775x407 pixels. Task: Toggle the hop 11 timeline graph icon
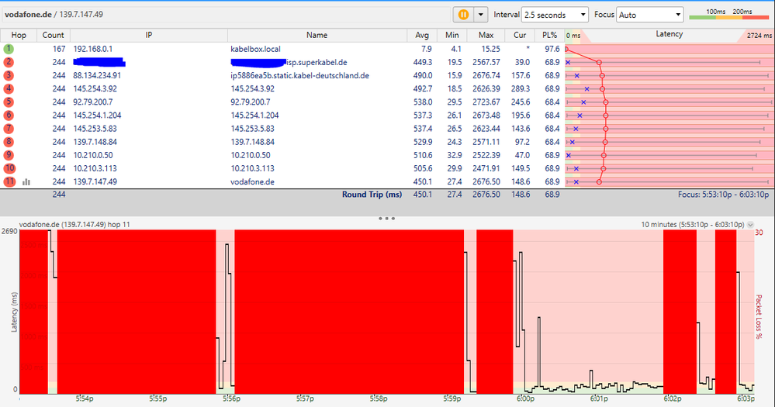pyautogui.click(x=26, y=182)
